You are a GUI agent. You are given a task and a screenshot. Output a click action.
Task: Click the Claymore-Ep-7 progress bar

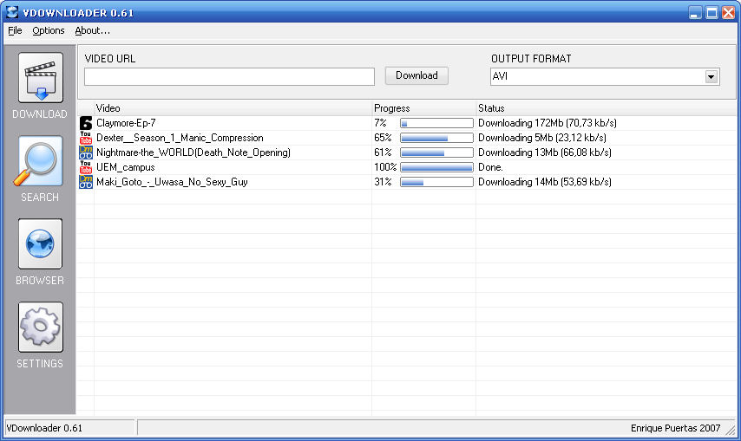point(436,123)
